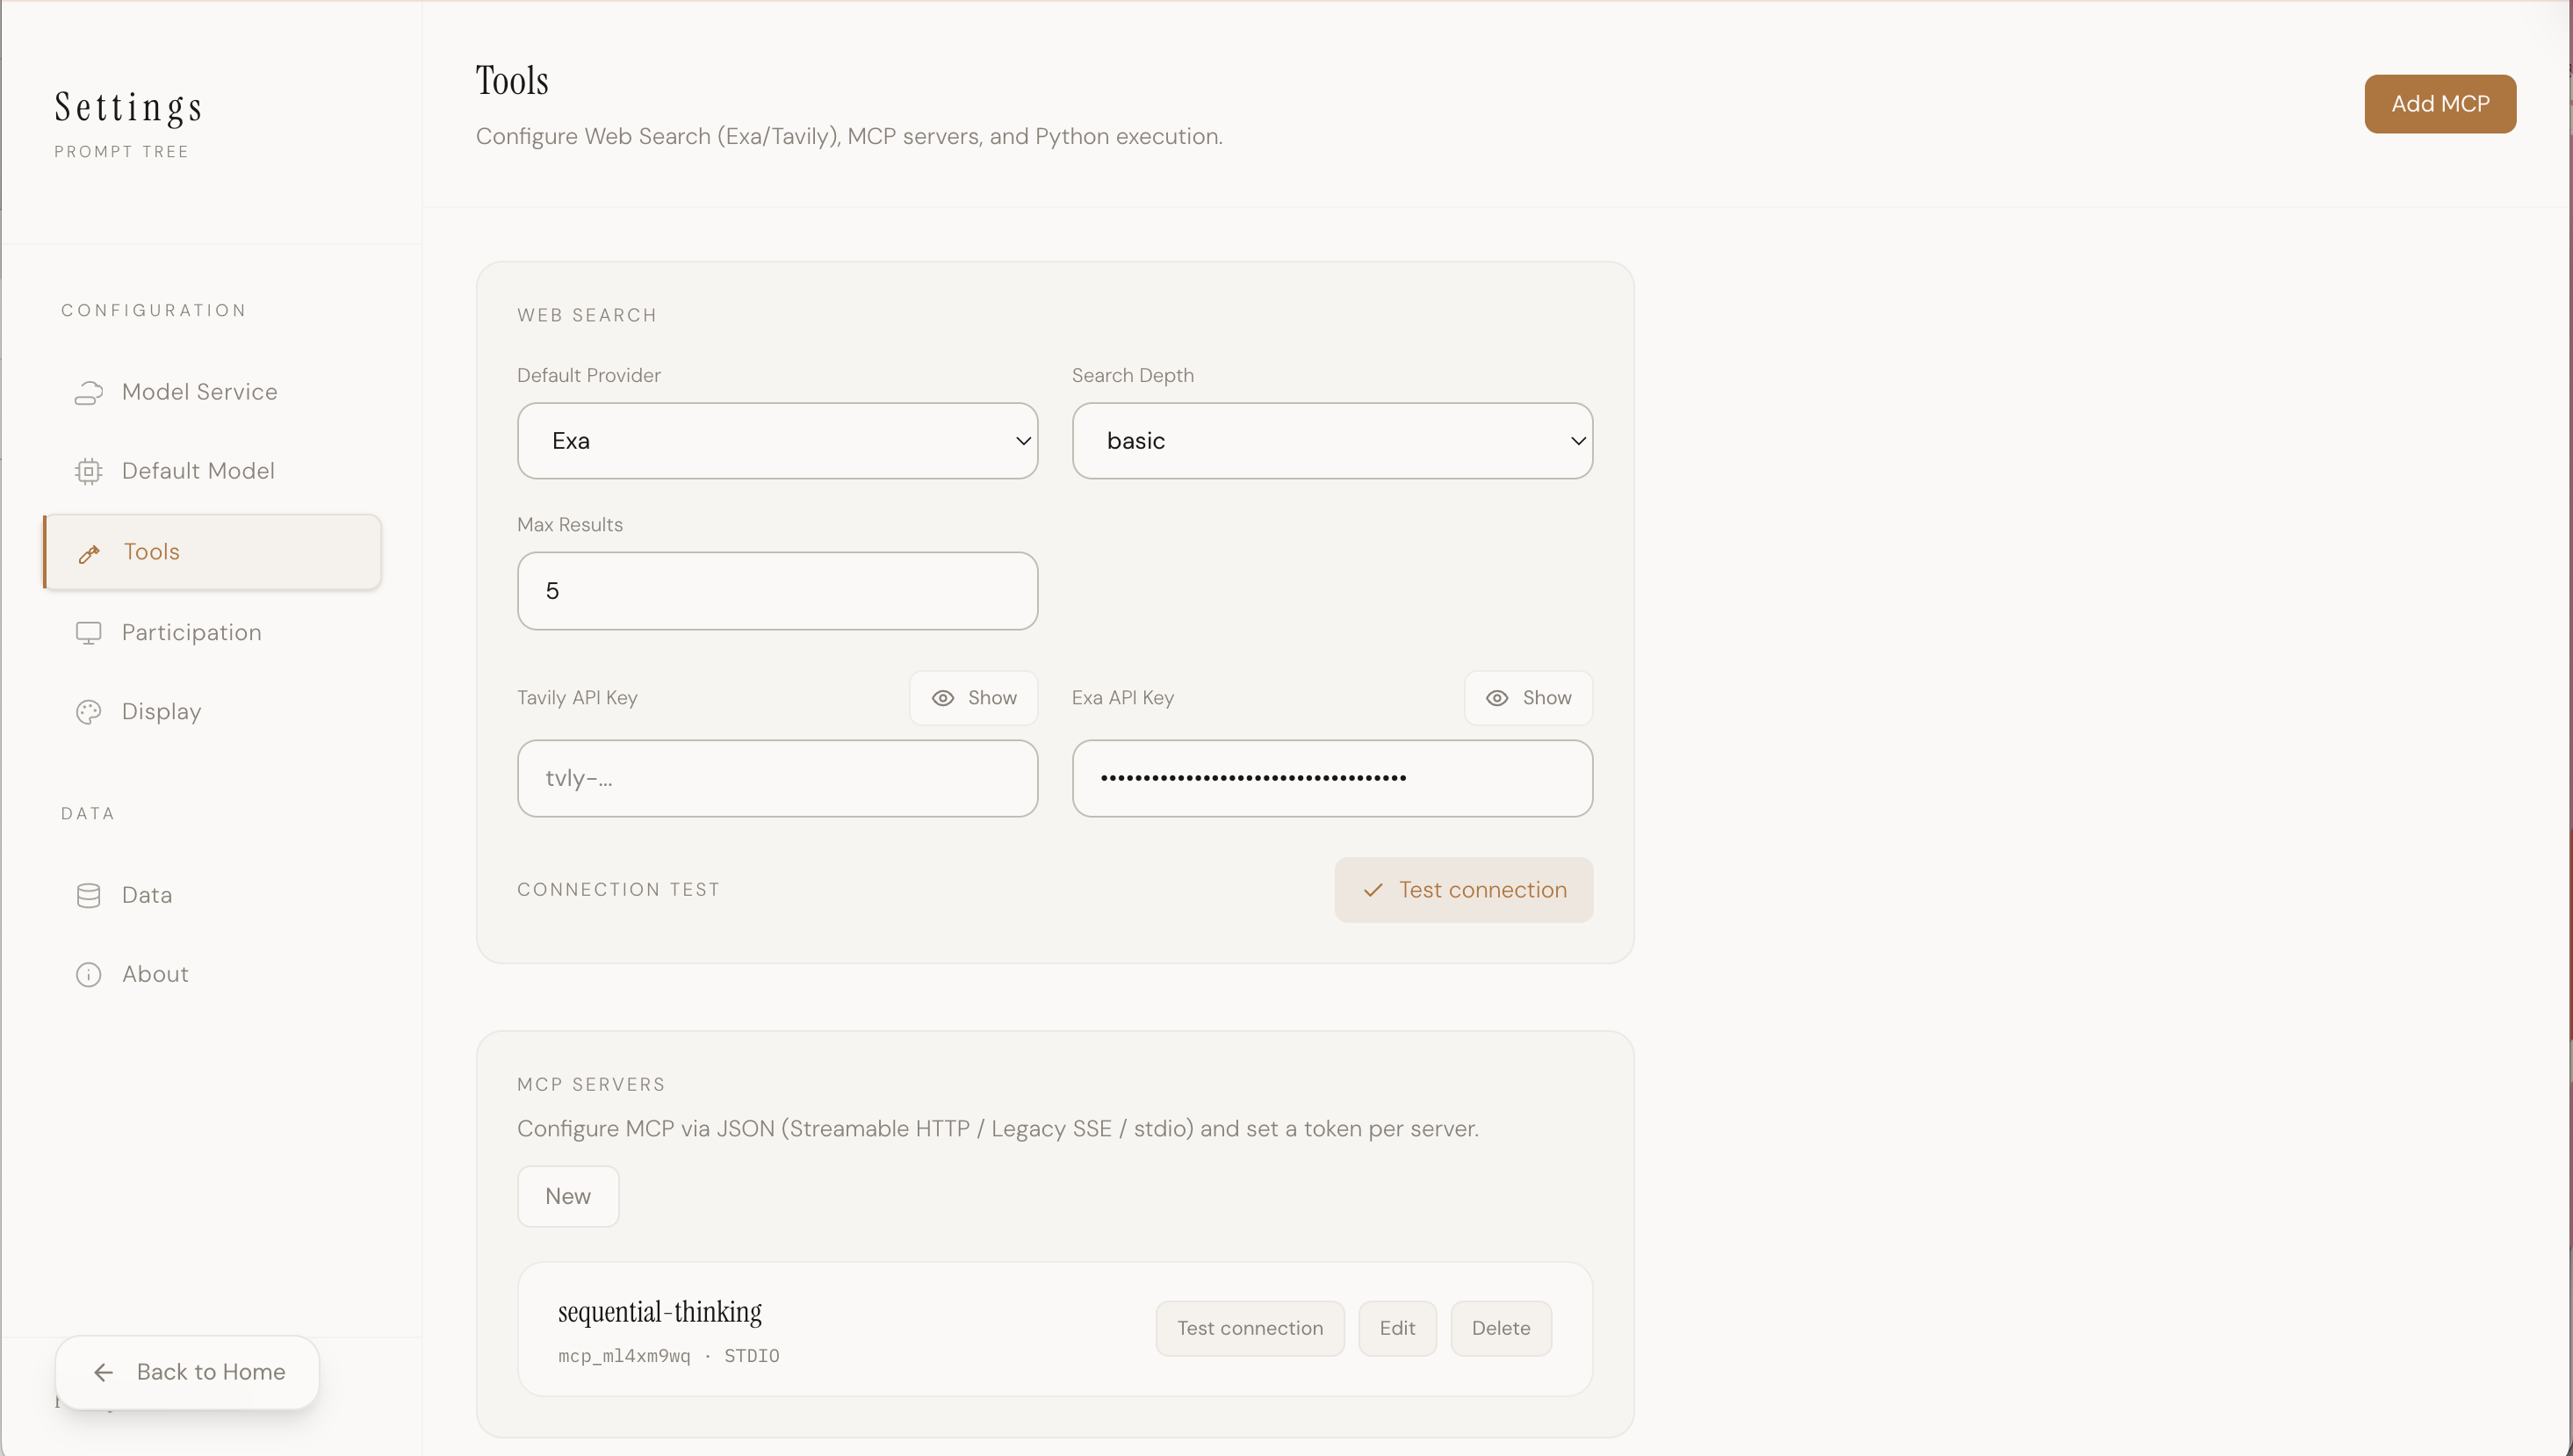Image resolution: width=2573 pixels, height=1456 pixels.
Task: Show the Exa API key
Action: pyautogui.click(x=1528, y=698)
